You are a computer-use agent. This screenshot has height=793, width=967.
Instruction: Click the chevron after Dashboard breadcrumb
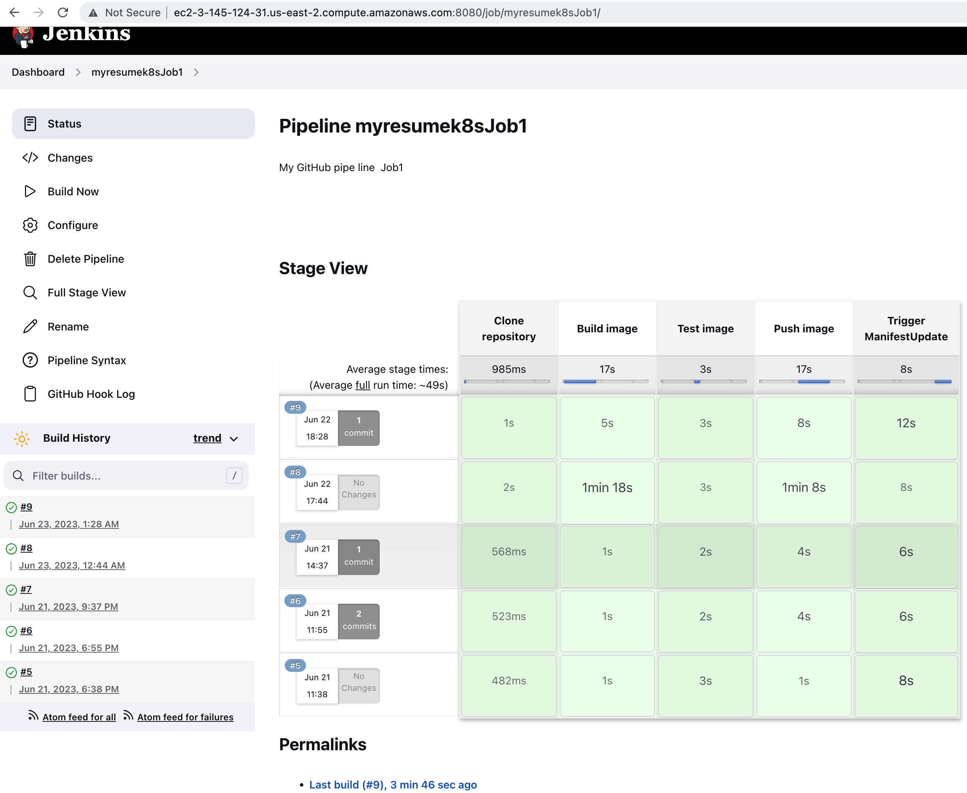click(79, 72)
